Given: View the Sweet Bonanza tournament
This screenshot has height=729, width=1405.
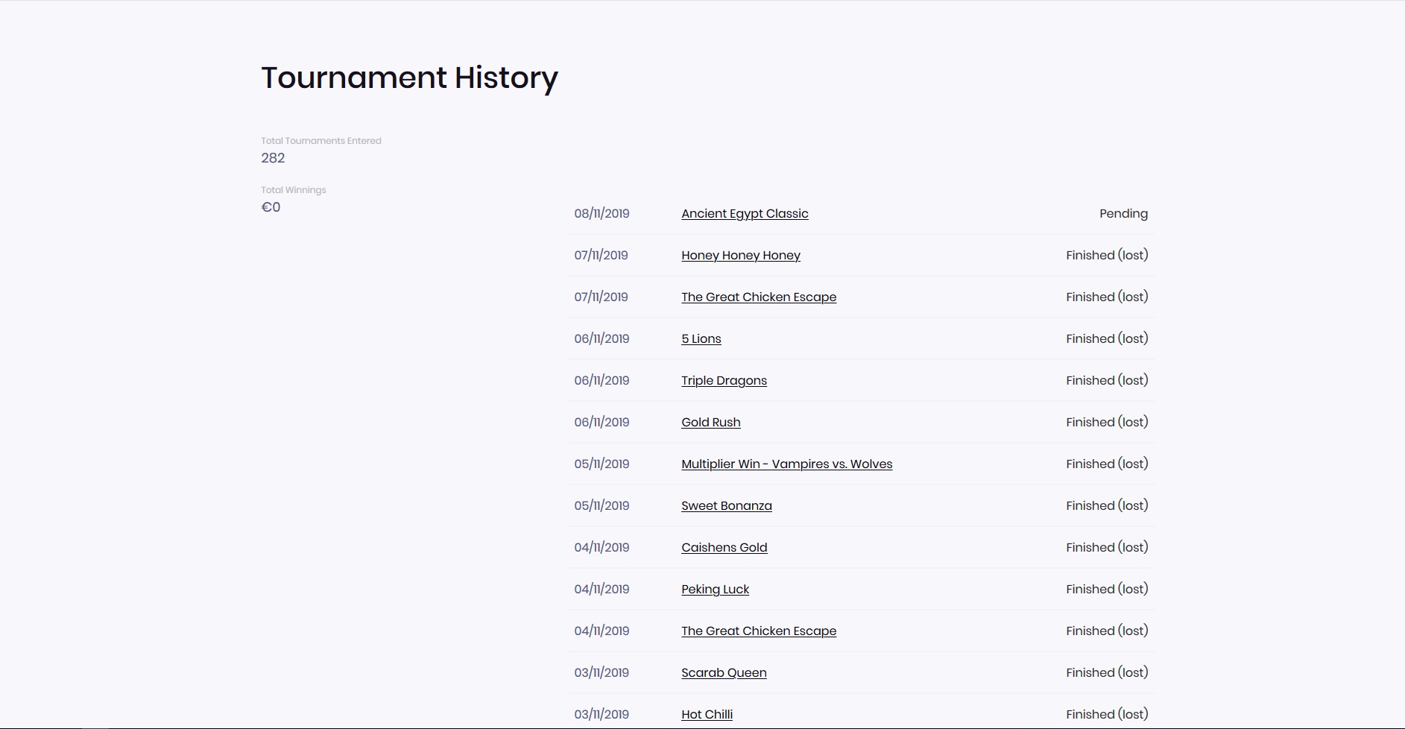Looking at the screenshot, I should click(x=726, y=506).
